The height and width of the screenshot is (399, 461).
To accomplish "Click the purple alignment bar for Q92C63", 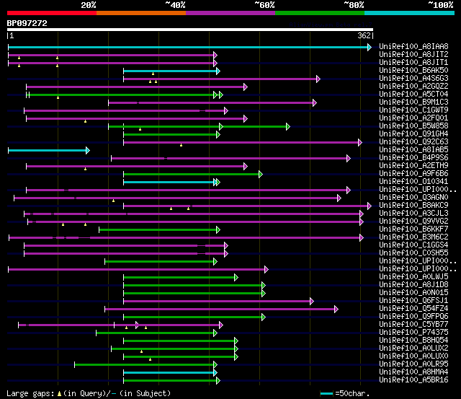I will point(243,143).
